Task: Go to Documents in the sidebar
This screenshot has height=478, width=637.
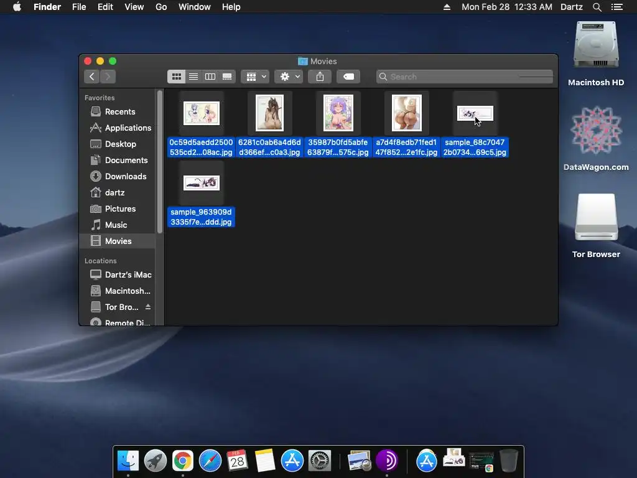Action: pos(118,160)
